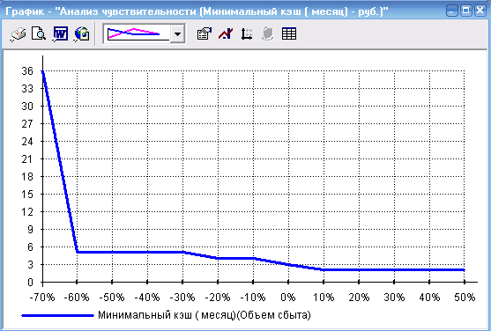Screen dimensions: 491x331
Task: Click the Print chart icon
Action: 18,34
